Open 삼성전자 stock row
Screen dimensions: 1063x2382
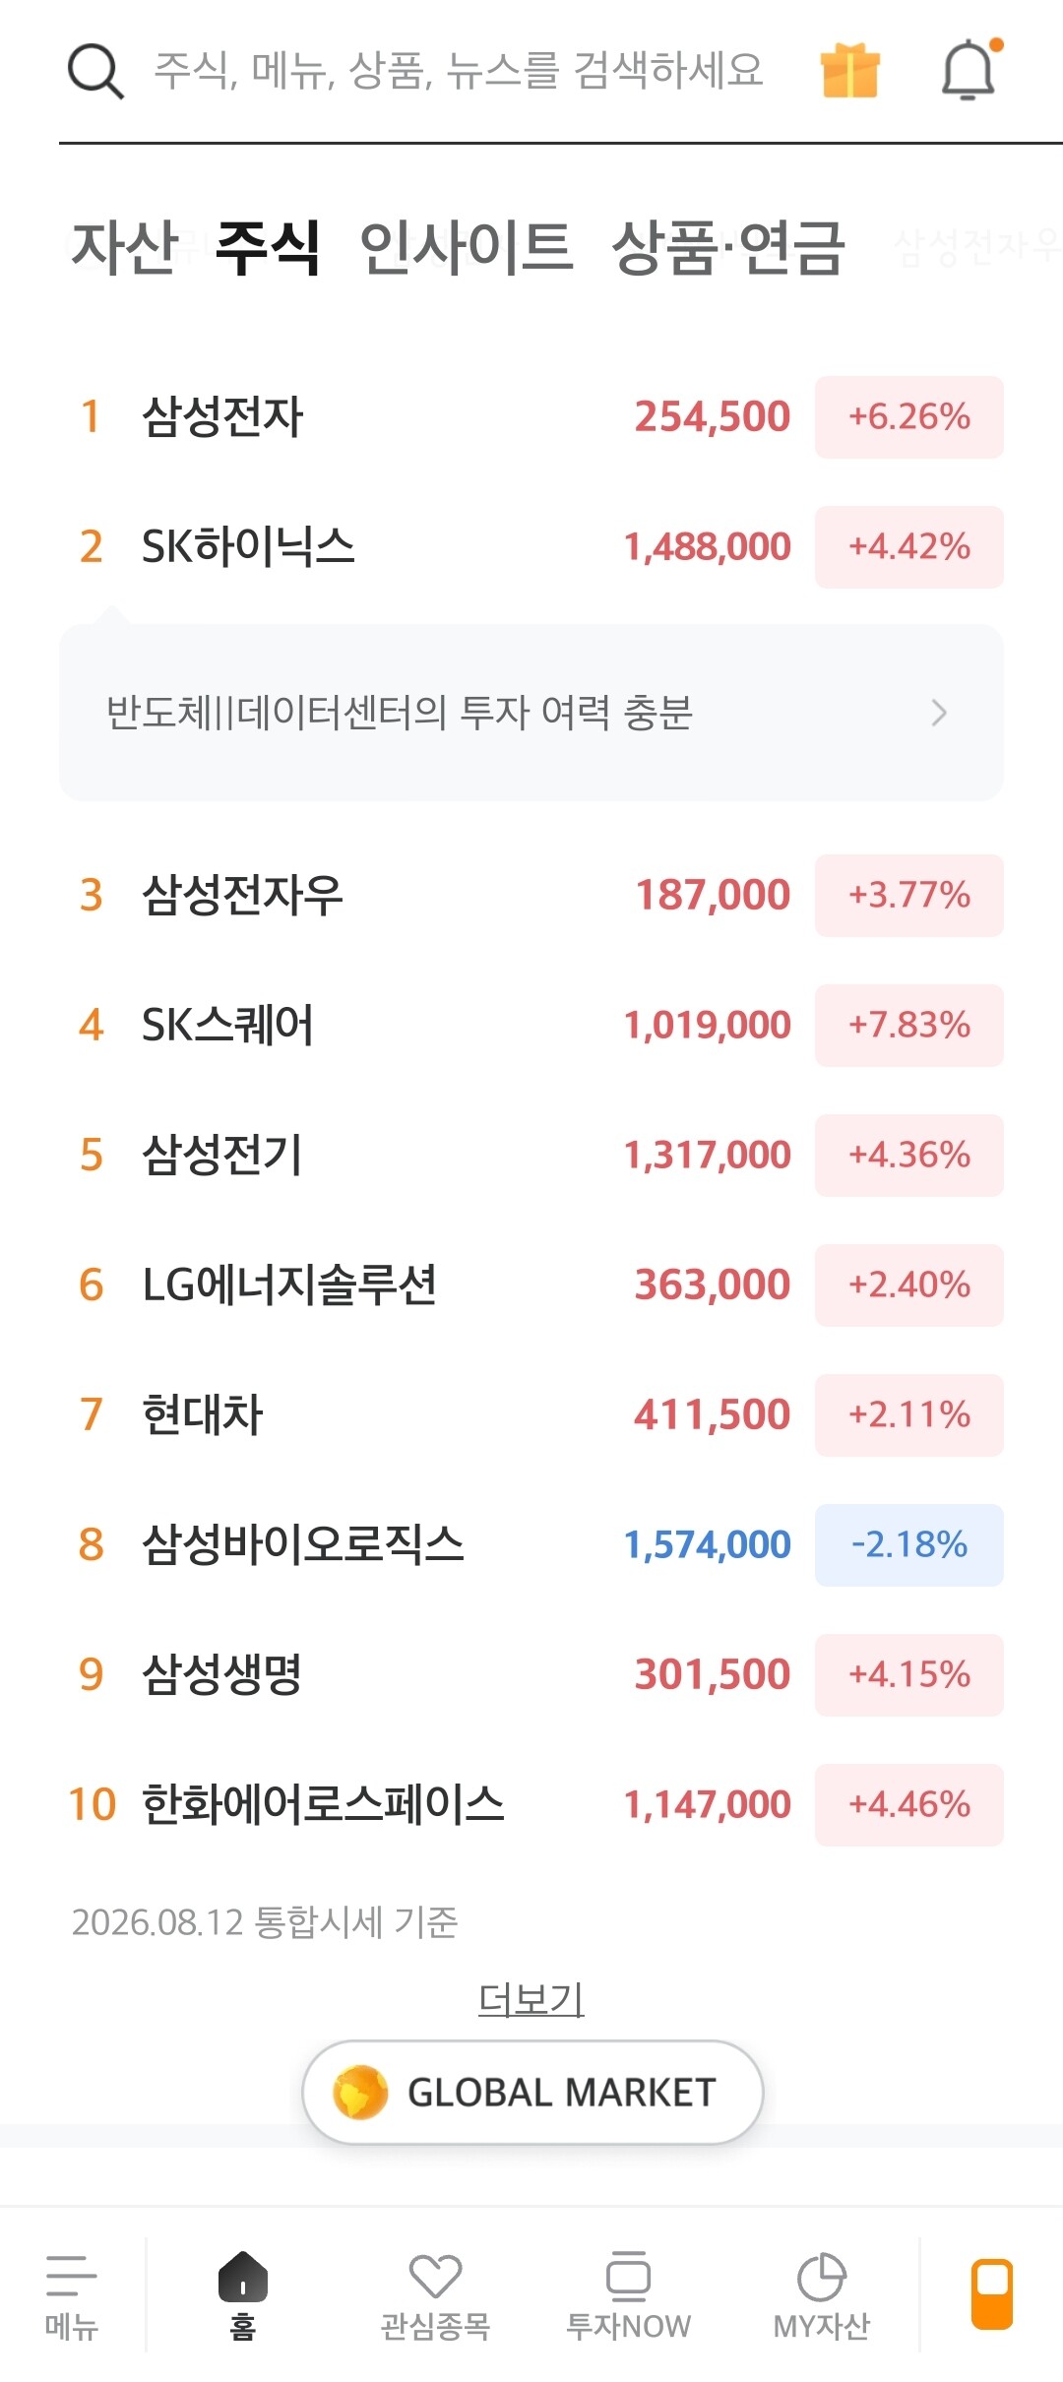(x=531, y=417)
